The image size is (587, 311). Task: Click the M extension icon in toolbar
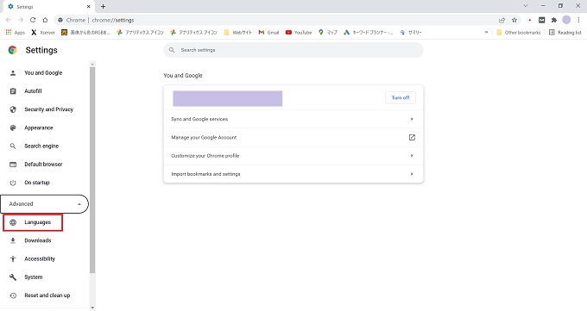click(x=542, y=20)
